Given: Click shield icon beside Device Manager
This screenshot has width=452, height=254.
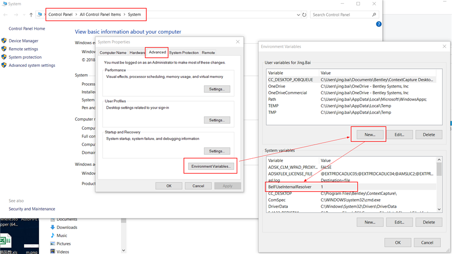Looking at the screenshot, I should point(4,40).
